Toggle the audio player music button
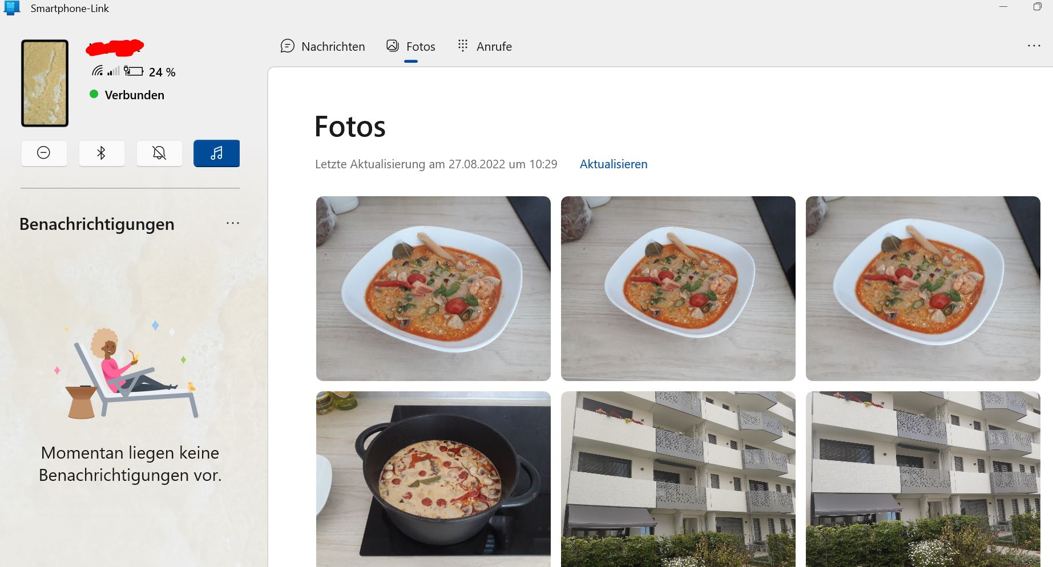 (216, 153)
